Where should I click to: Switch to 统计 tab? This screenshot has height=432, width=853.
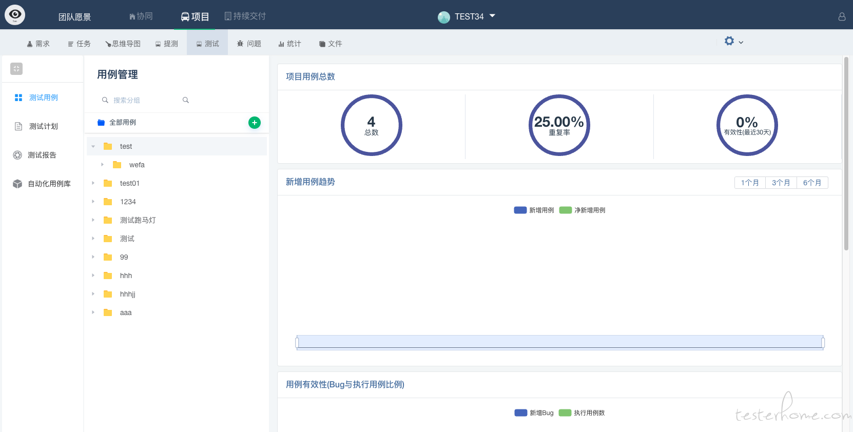pyautogui.click(x=289, y=44)
